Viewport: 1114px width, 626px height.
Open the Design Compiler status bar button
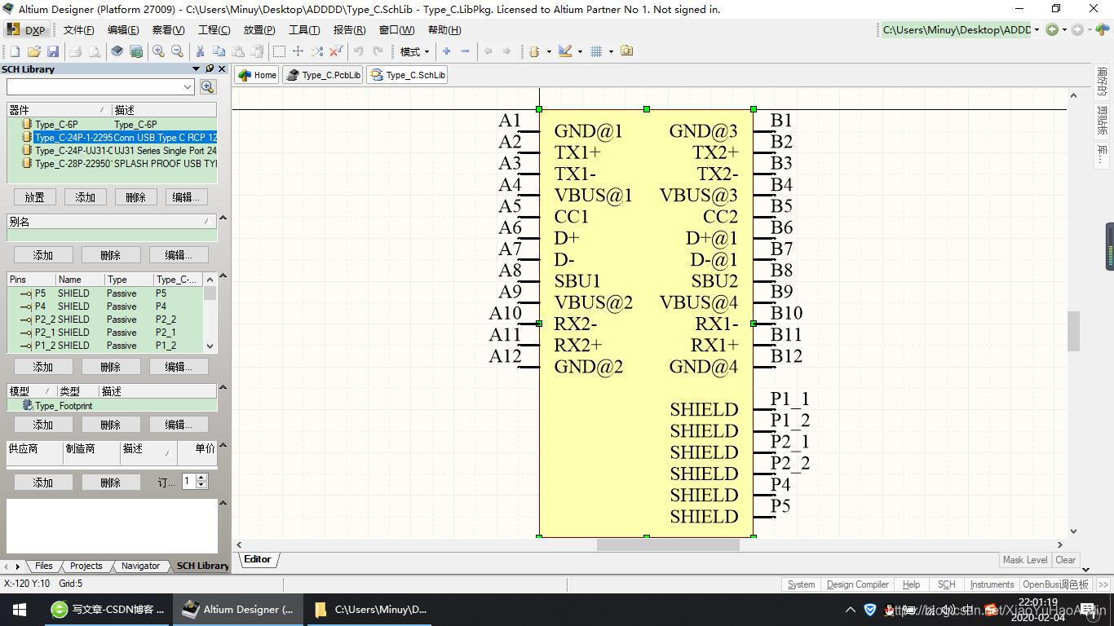pyautogui.click(x=858, y=584)
